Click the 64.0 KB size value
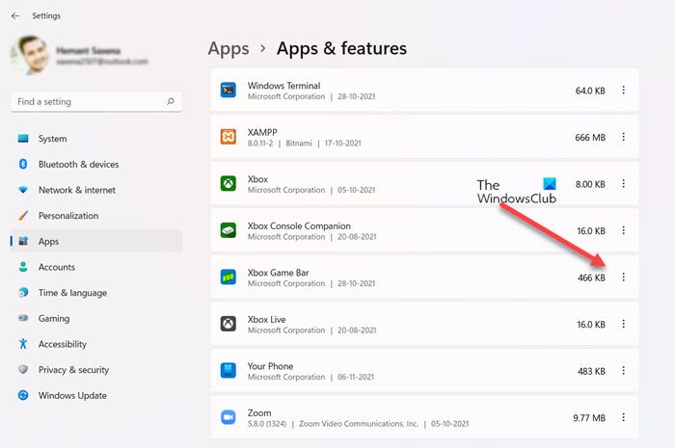 590,91
